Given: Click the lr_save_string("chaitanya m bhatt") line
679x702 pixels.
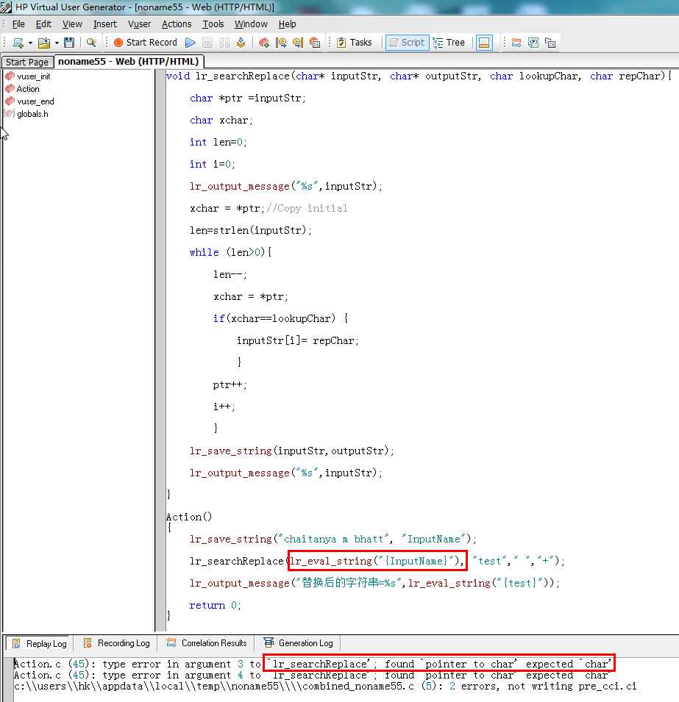Looking at the screenshot, I should click(333, 539).
